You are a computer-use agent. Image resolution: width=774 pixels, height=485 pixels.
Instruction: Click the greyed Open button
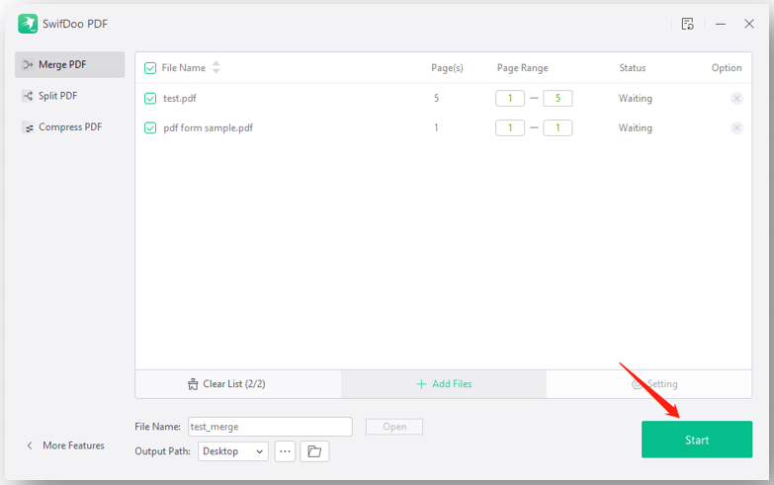[x=393, y=427]
